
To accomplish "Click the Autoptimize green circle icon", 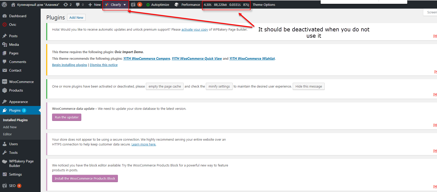I will (148, 5).
